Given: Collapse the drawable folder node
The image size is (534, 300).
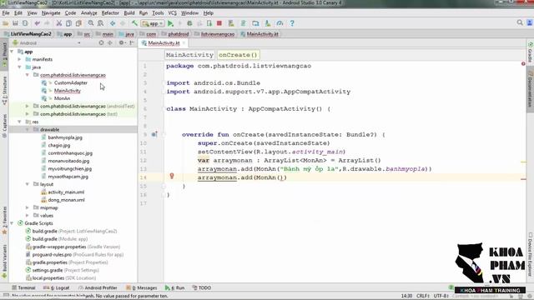Looking at the screenshot, I should pos(28,130).
